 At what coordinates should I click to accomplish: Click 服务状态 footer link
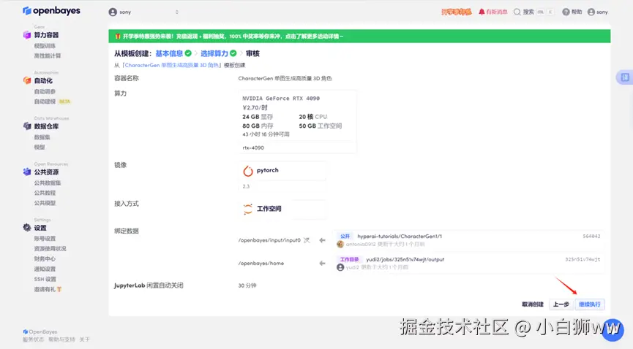point(33,340)
